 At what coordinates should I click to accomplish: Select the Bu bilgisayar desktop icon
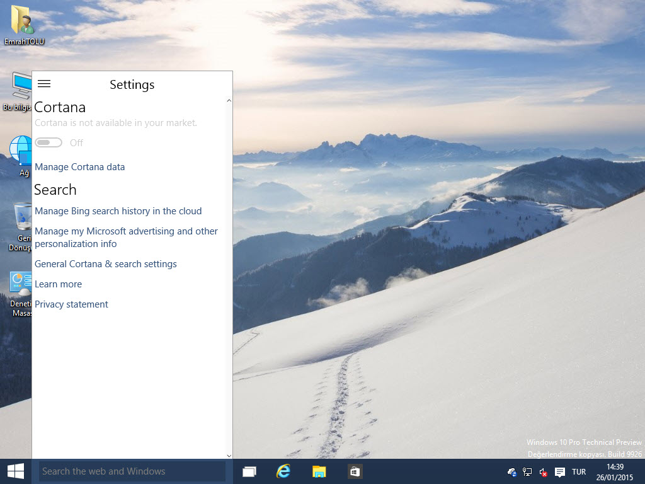click(x=17, y=91)
